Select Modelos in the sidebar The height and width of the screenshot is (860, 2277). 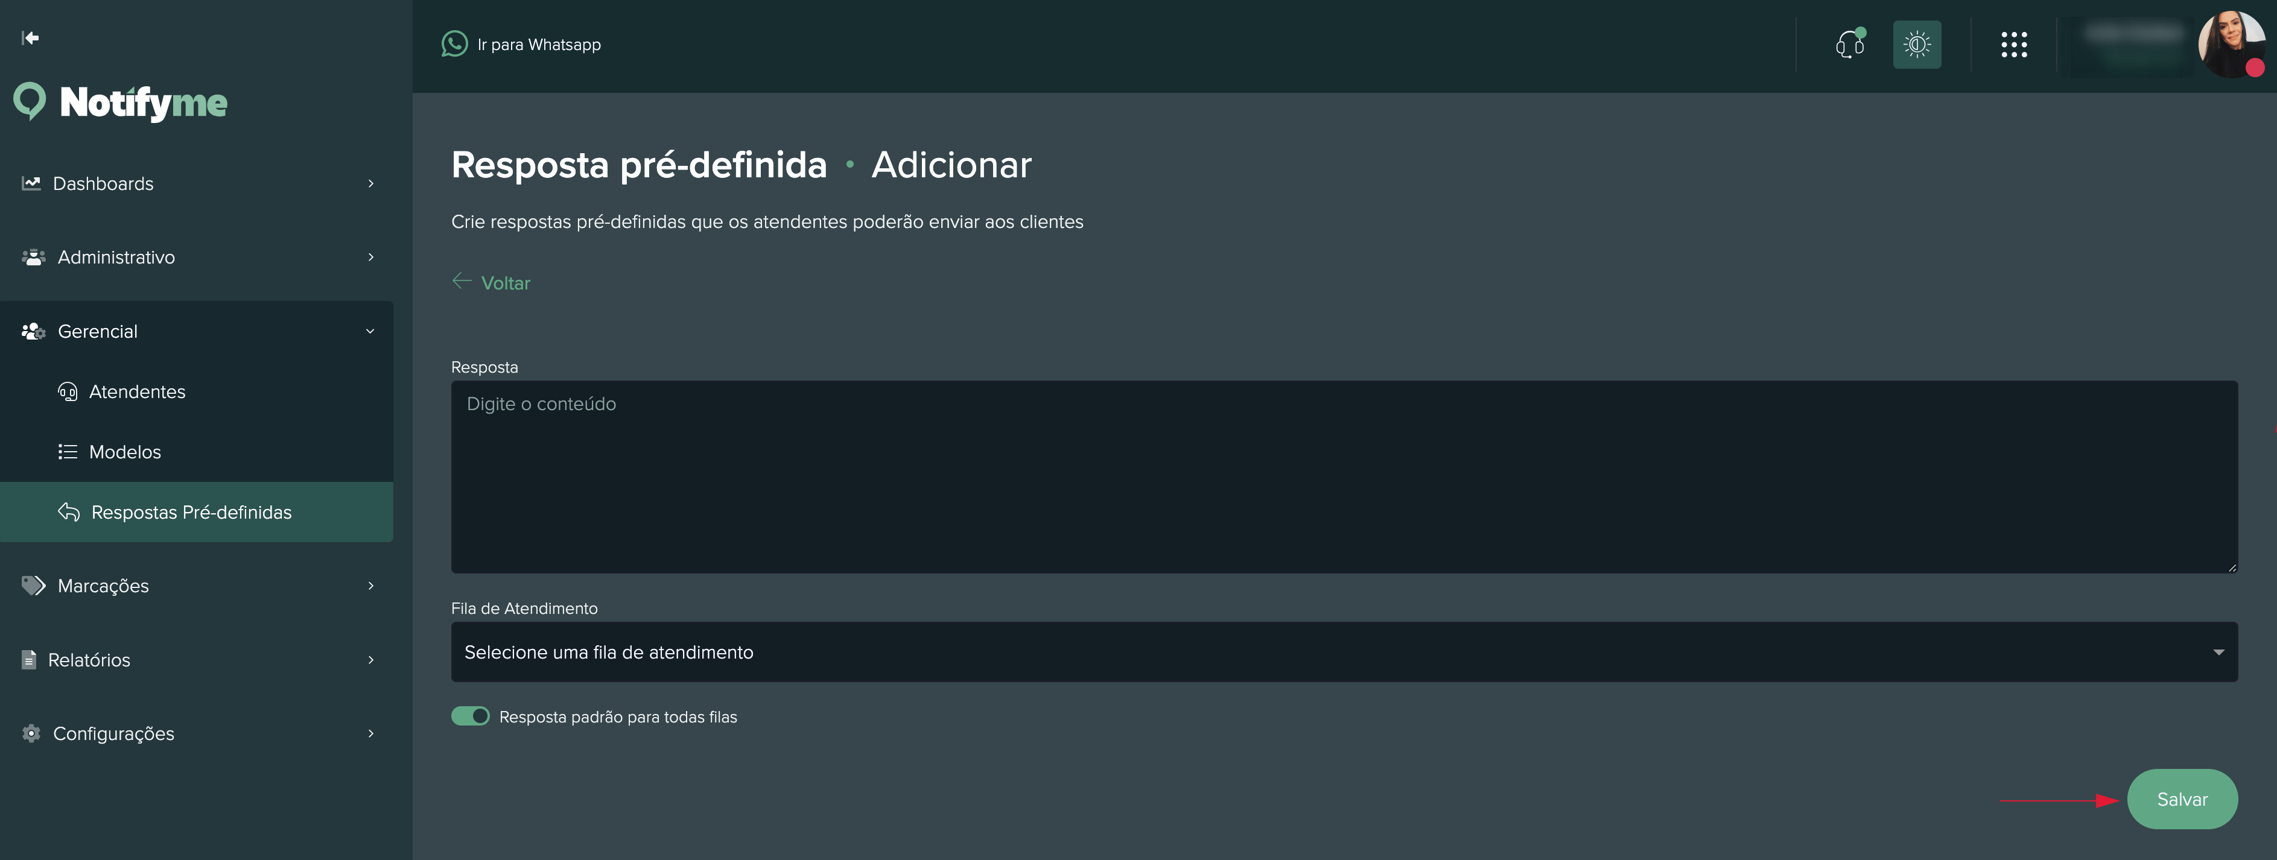(x=125, y=452)
